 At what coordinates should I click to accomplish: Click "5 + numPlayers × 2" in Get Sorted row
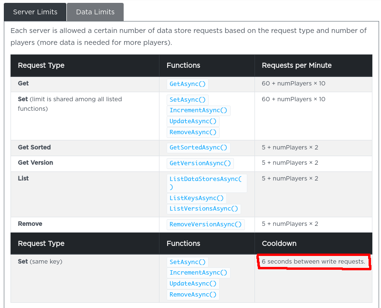click(x=290, y=148)
